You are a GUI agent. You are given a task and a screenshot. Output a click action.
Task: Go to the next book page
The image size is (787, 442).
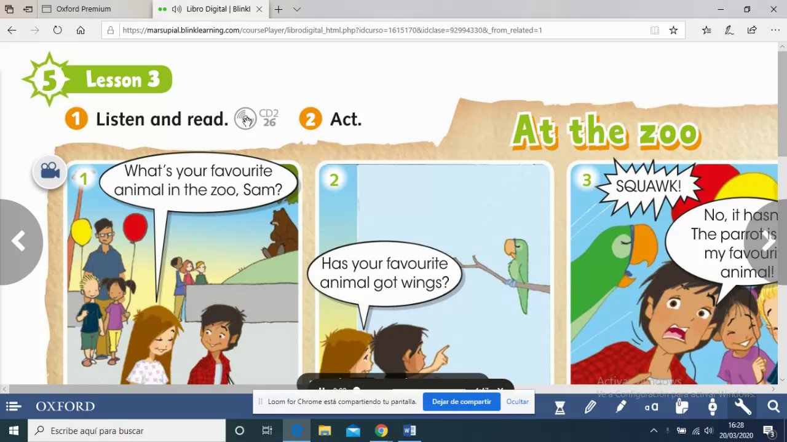click(x=767, y=242)
